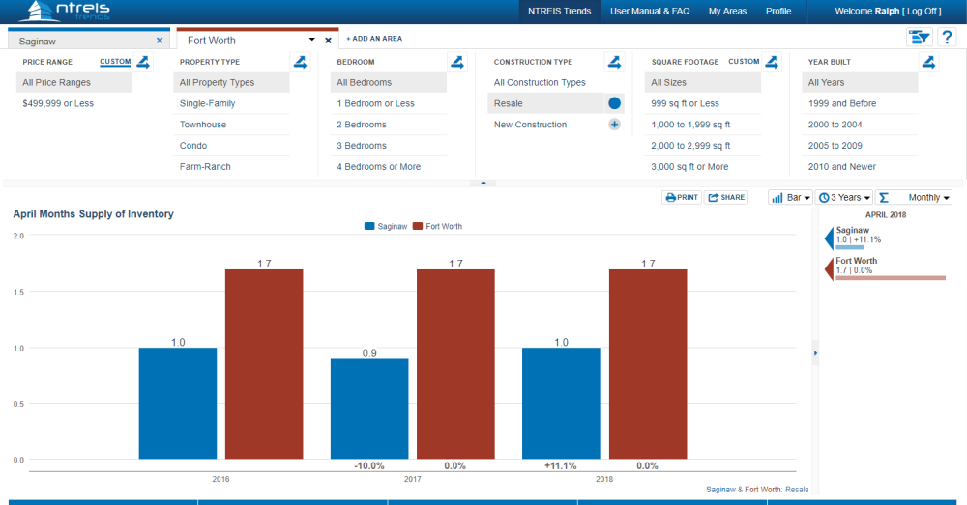Toggle the selected Resale blue circle
Viewport: 967px width, 505px height.
pyautogui.click(x=614, y=103)
